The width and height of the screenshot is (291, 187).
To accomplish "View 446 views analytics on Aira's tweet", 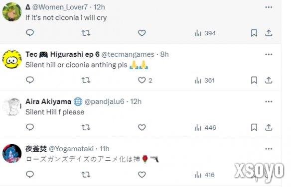I will 205,127.
